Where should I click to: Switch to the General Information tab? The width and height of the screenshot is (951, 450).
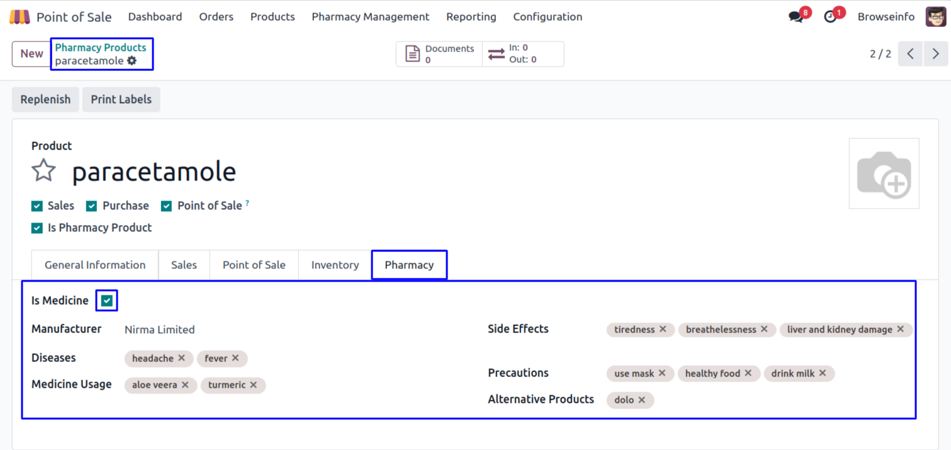coord(95,265)
